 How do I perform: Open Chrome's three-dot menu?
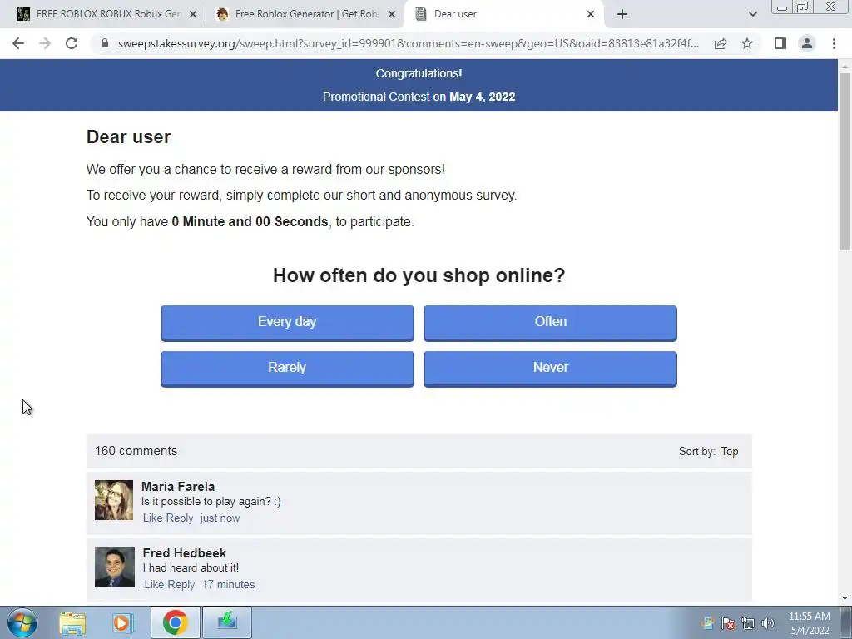(834, 43)
